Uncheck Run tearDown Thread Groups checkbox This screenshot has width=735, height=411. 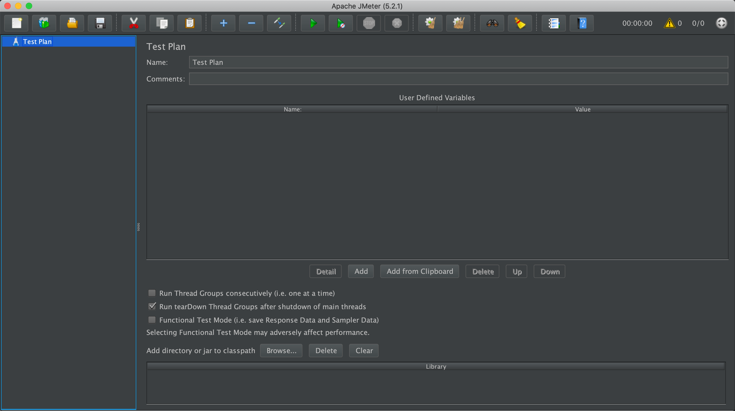152,307
